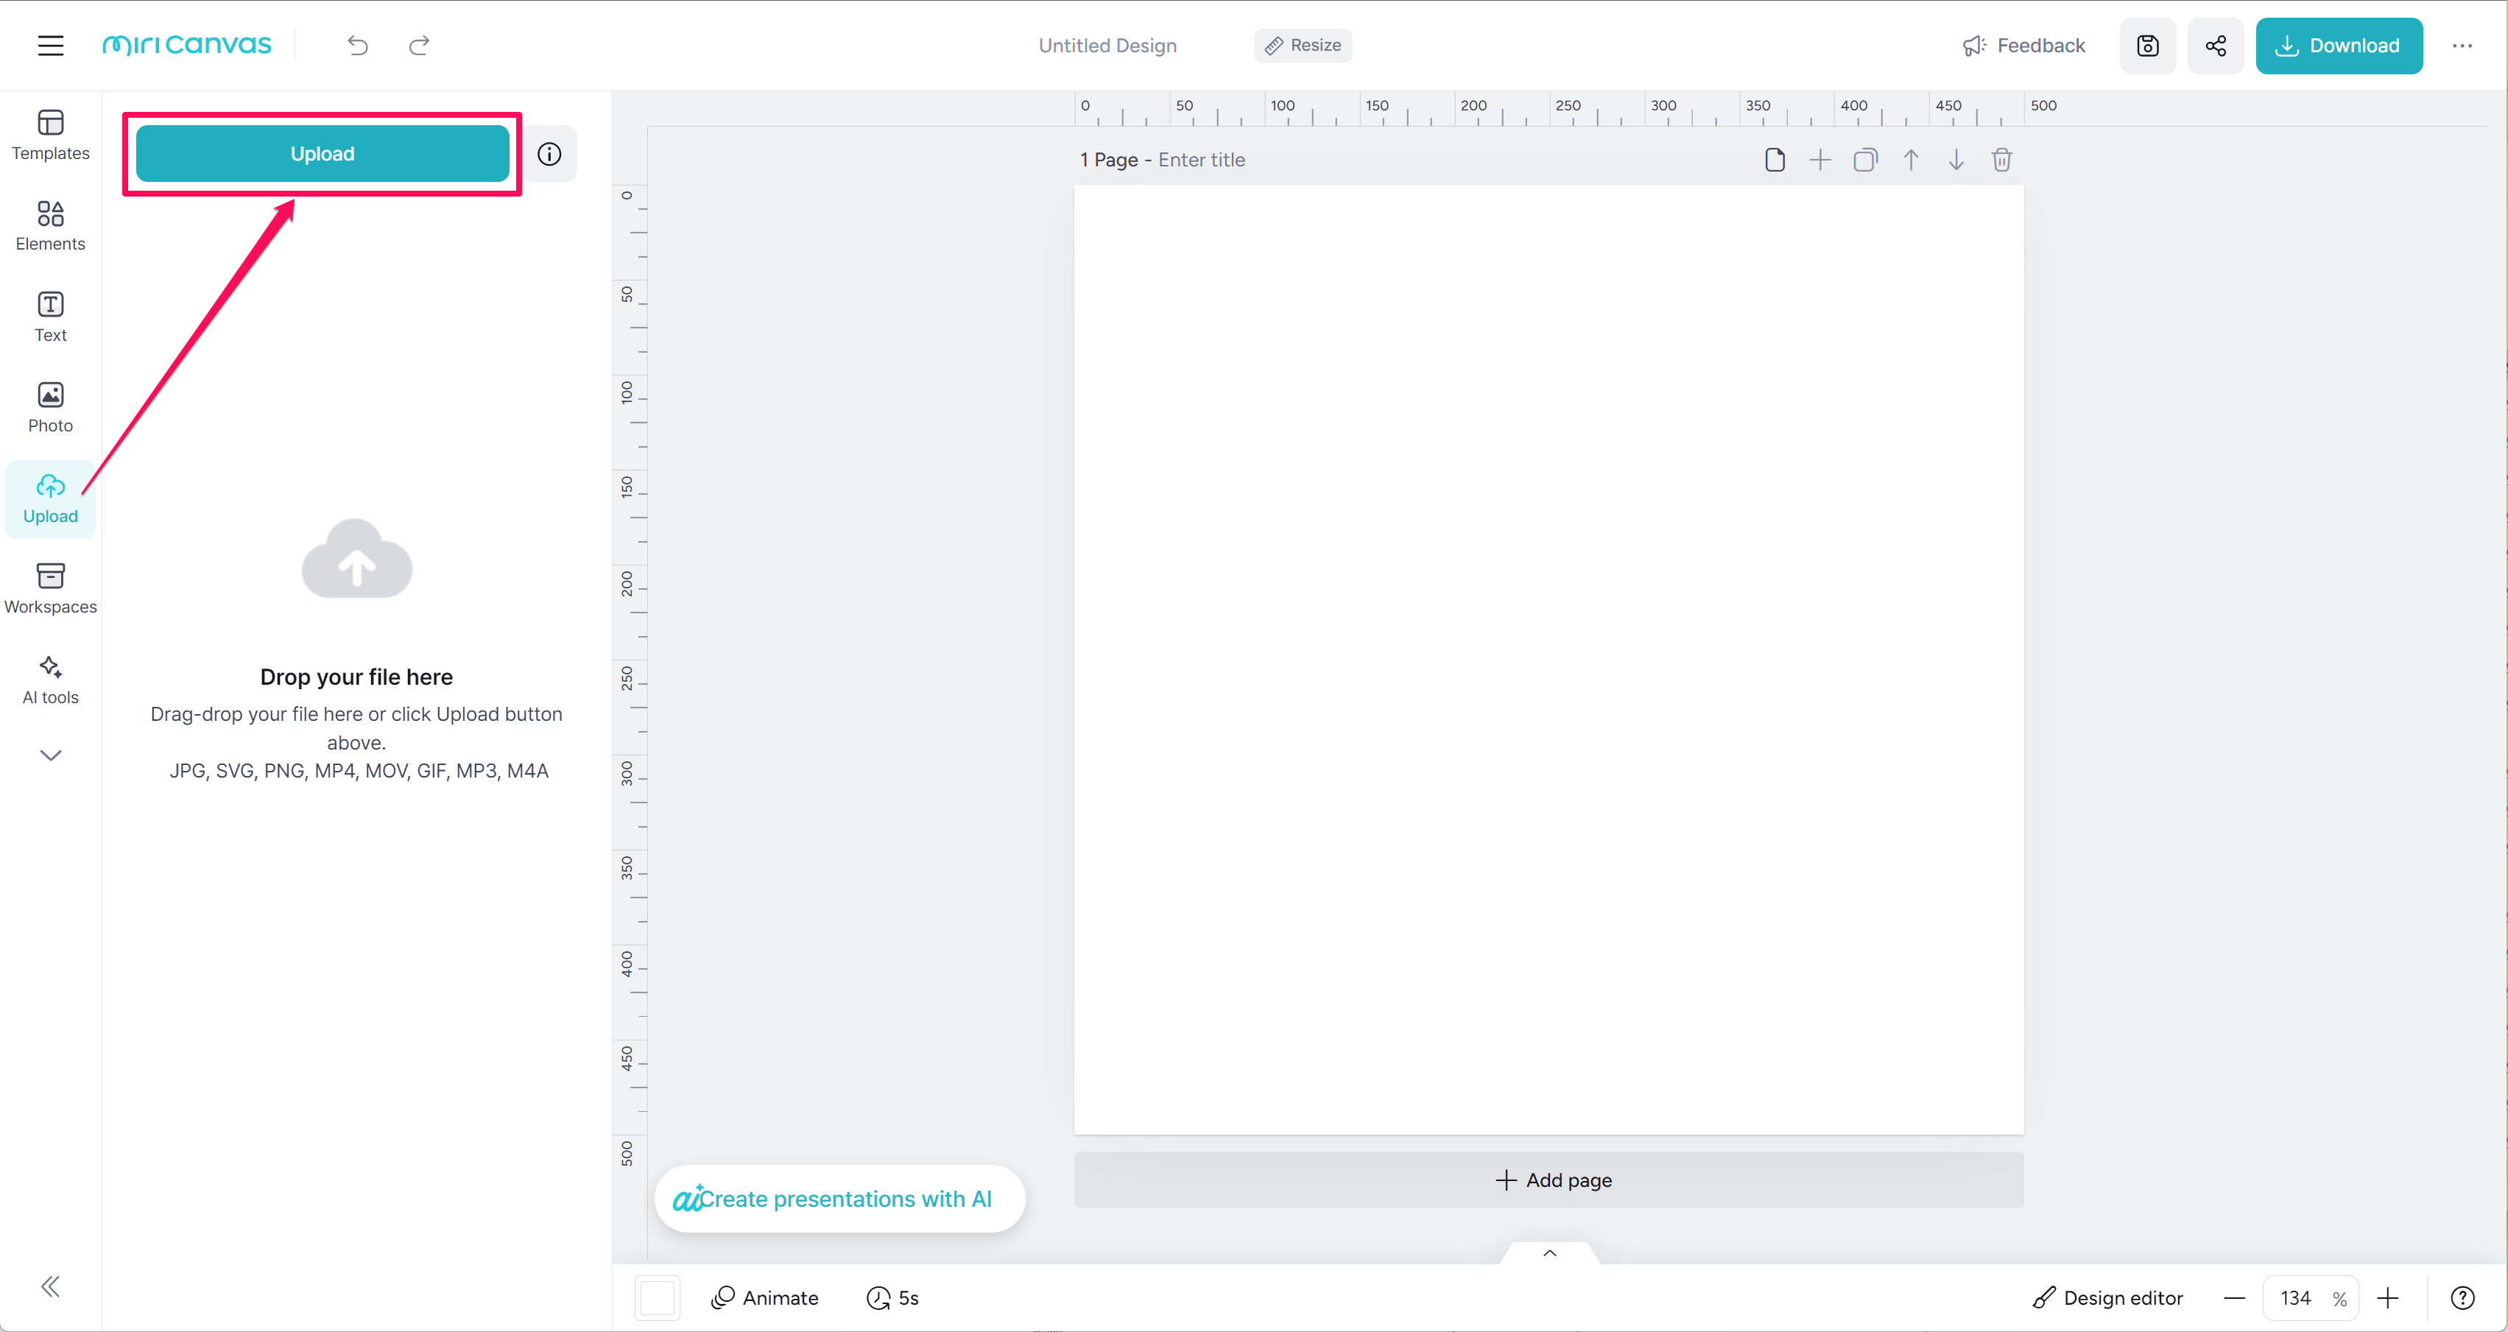Open the three-dot more options menu
Screen dimensions: 2508x1332
pyautogui.click(x=2462, y=45)
